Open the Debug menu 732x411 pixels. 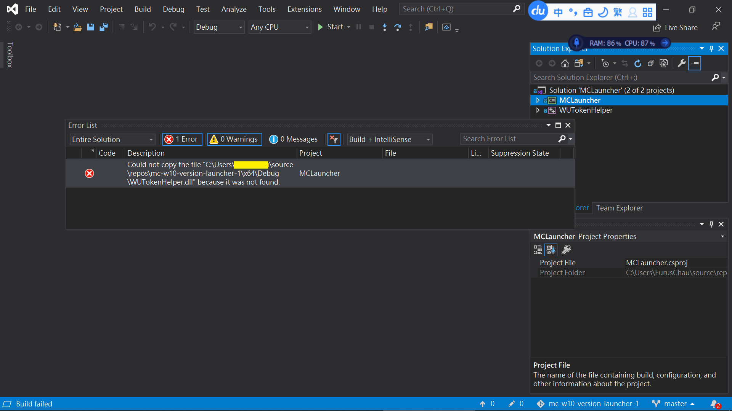click(173, 9)
